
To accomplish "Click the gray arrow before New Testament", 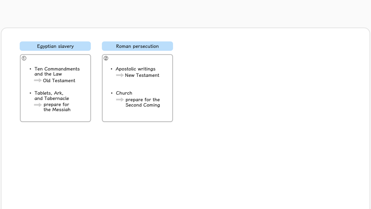I will (120, 75).
